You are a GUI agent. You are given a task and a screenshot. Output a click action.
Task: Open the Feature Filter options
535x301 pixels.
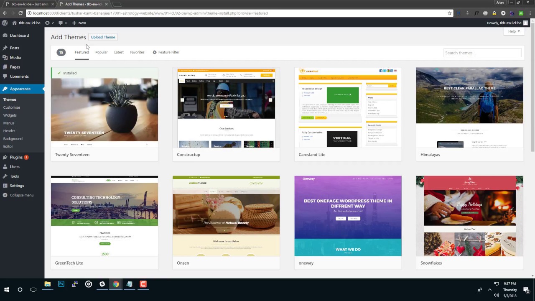tap(166, 52)
